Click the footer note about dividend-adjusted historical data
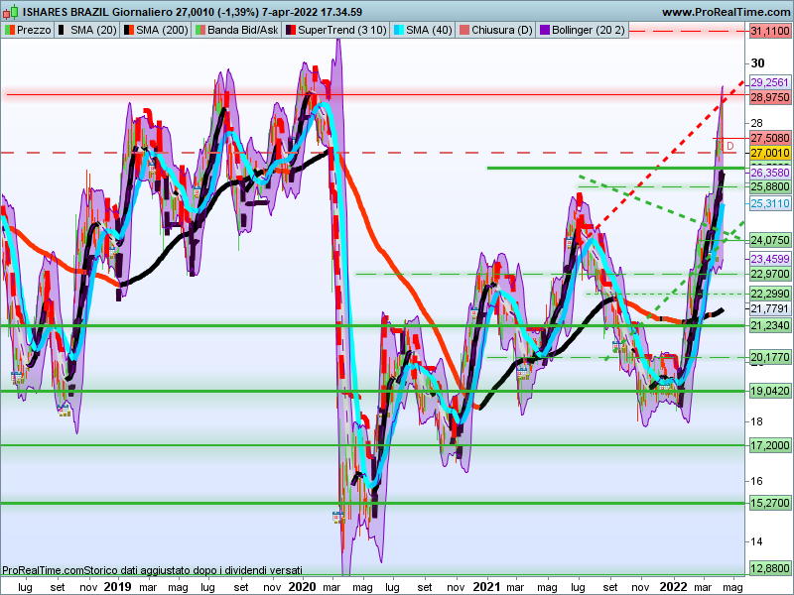The image size is (794, 595). pyautogui.click(x=152, y=570)
